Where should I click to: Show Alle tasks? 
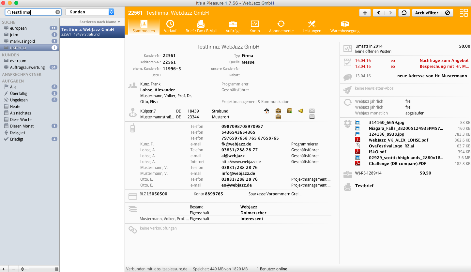click(x=29, y=87)
